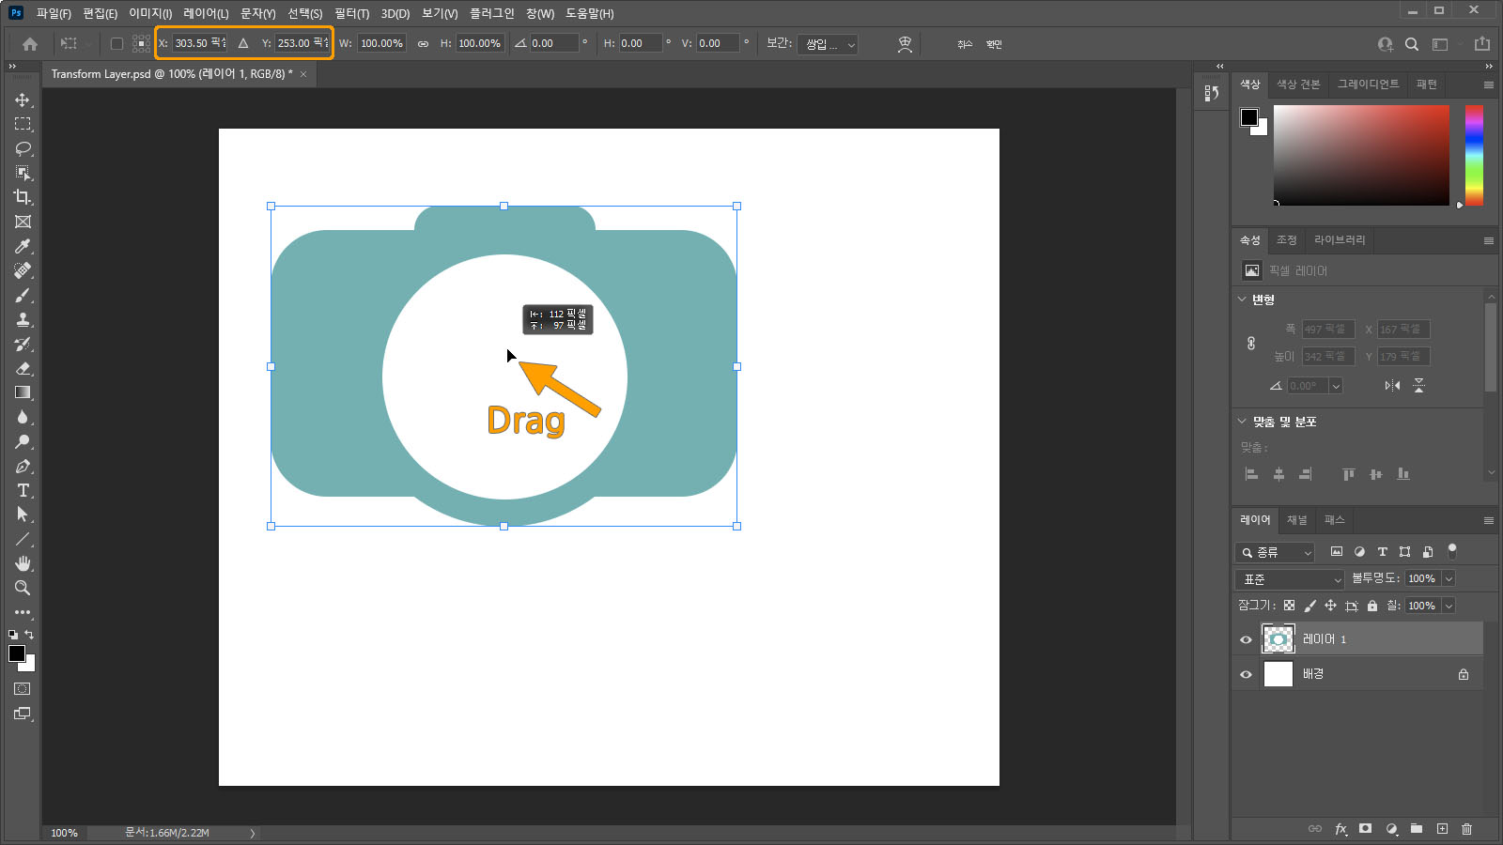Select the Zoom tool
1503x845 pixels.
pyautogui.click(x=23, y=588)
